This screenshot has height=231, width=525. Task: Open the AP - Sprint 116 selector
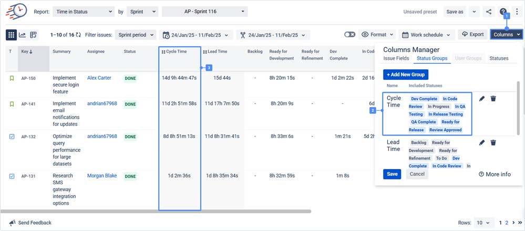[205, 12]
